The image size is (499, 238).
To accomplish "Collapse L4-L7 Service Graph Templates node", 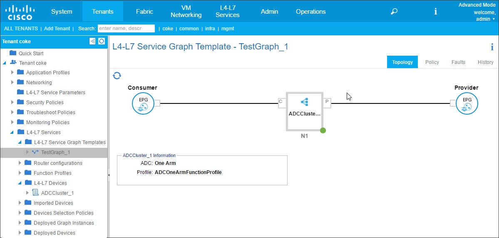I will click(20, 142).
